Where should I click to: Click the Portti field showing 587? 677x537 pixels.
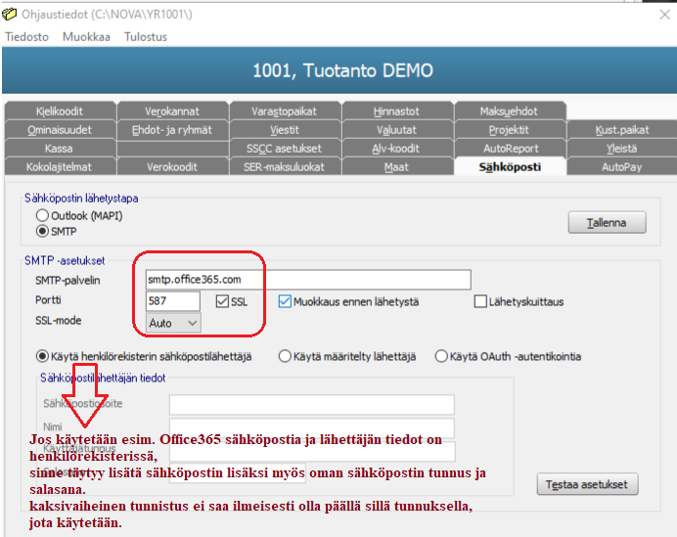[173, 301]
